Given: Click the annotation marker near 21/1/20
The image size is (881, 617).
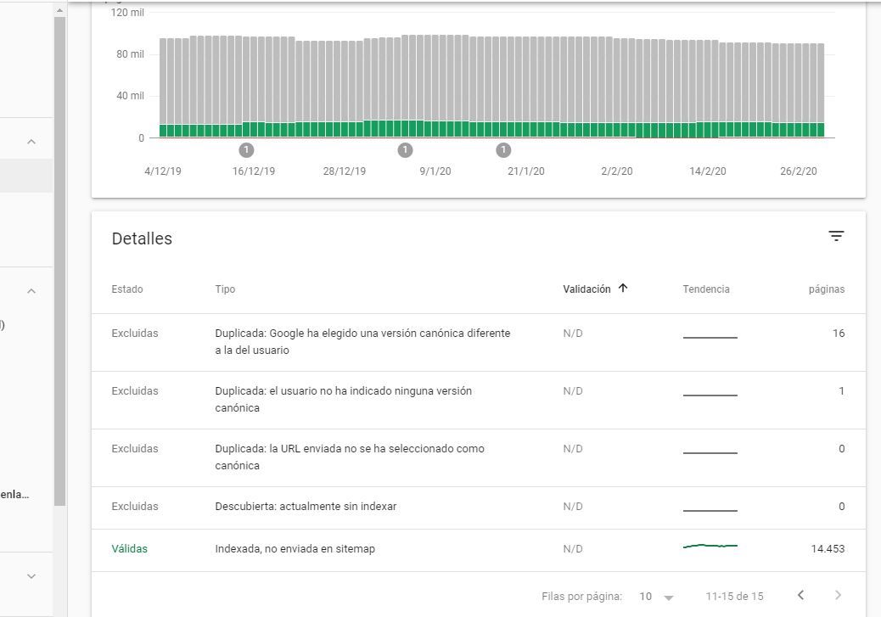Looking at the screenshot, I should 503,150.
